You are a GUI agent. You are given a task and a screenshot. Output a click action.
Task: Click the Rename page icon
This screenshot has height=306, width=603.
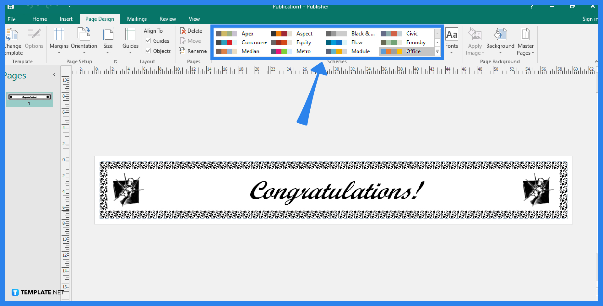click(x=193, y=51)
